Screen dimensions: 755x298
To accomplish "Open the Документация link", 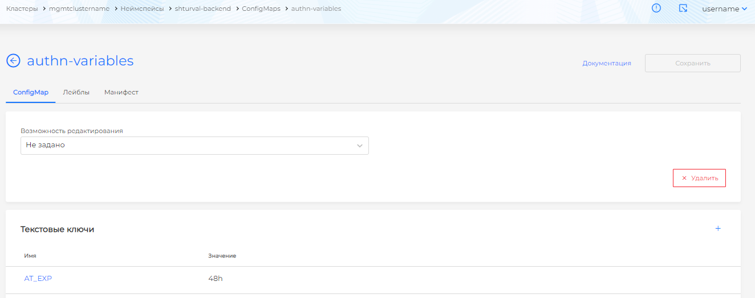I will click(x=607, y=63).
